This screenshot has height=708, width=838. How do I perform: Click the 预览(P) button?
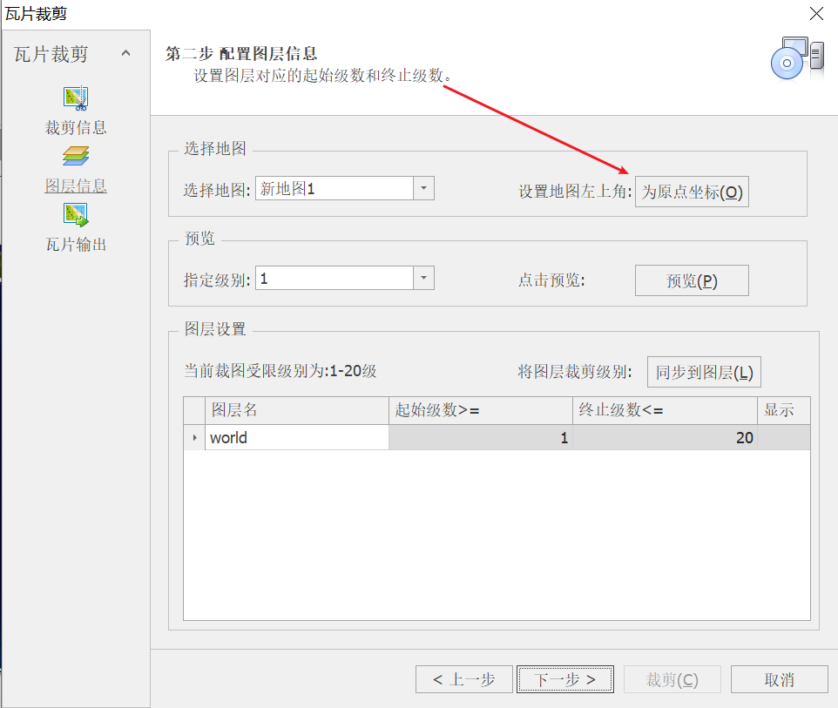coord(692,280)
